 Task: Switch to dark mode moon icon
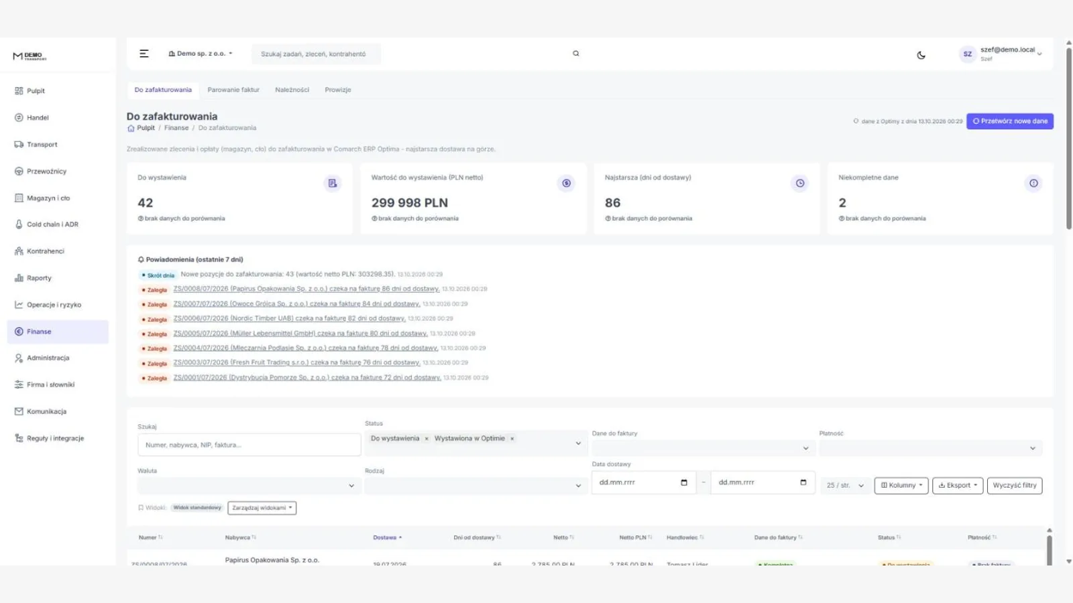click(x=921, y=55)
